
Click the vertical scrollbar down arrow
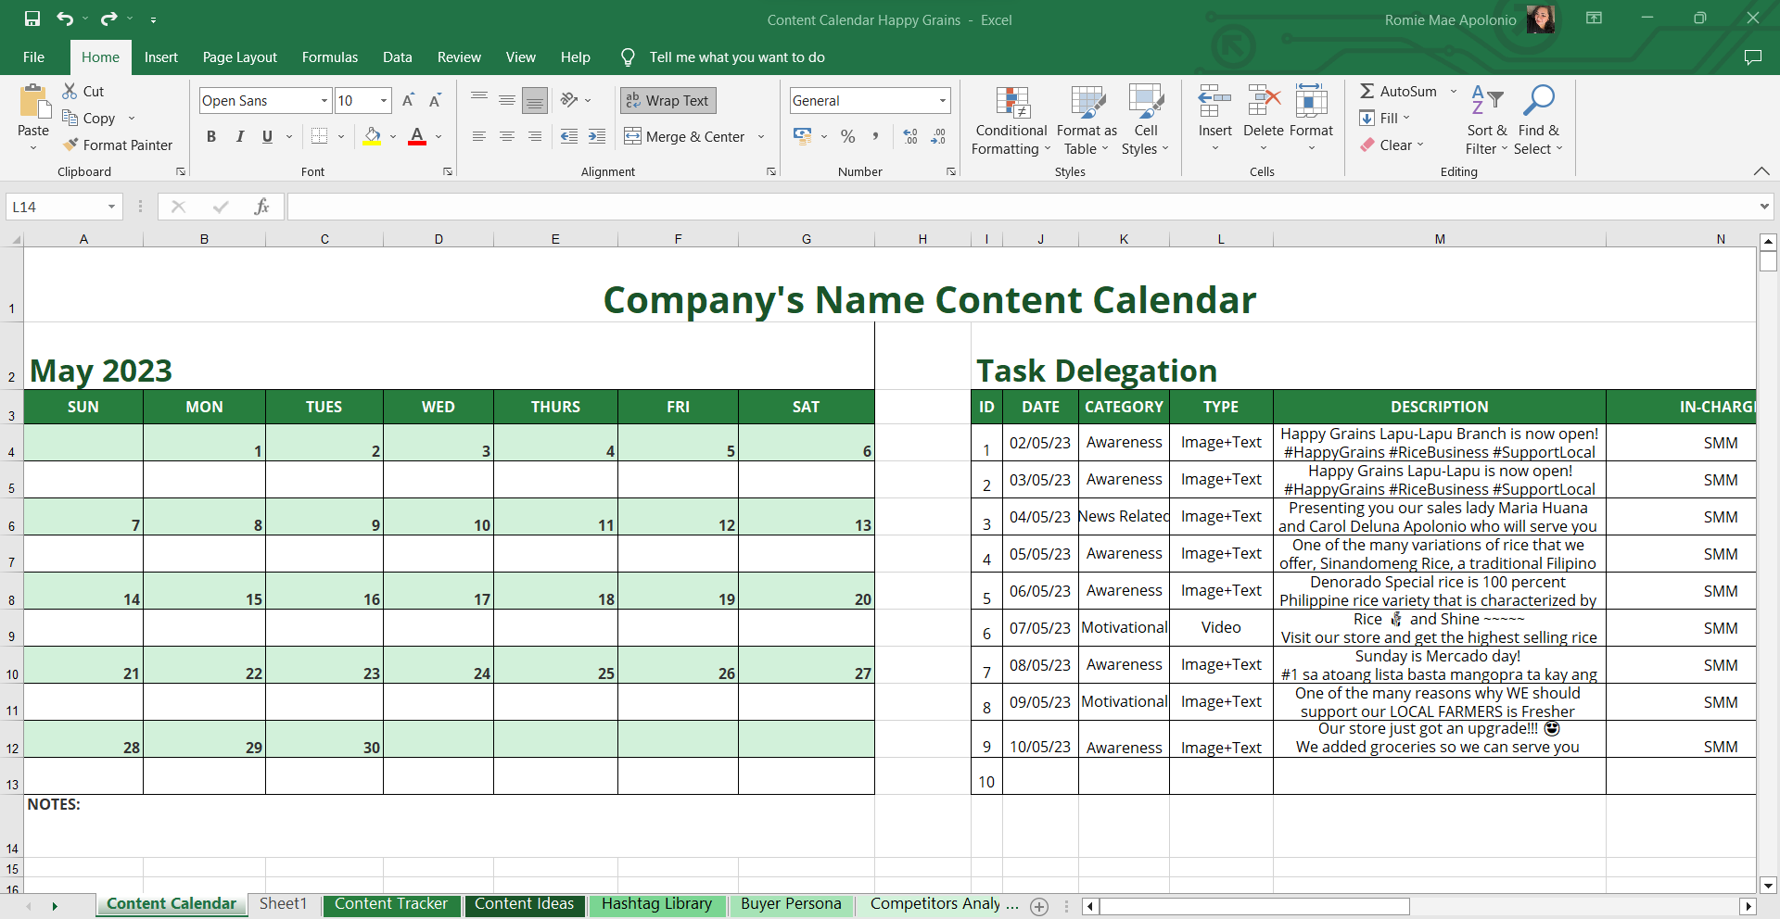click(x=1768, y=885)
